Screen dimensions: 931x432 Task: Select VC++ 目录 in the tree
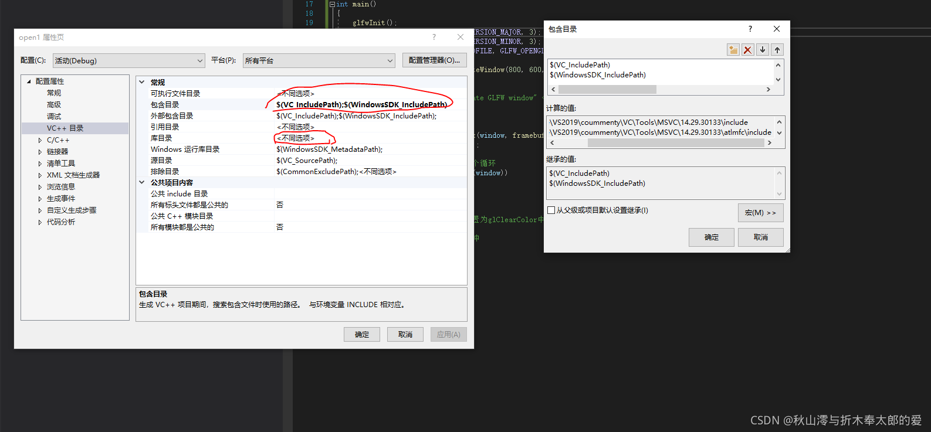[x=65, y=128]
